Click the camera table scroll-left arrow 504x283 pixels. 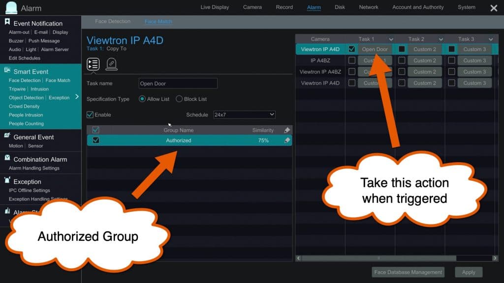(x=299, y=258)
